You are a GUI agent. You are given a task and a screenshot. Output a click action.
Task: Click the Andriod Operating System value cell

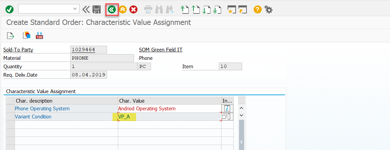coord(170,109)
